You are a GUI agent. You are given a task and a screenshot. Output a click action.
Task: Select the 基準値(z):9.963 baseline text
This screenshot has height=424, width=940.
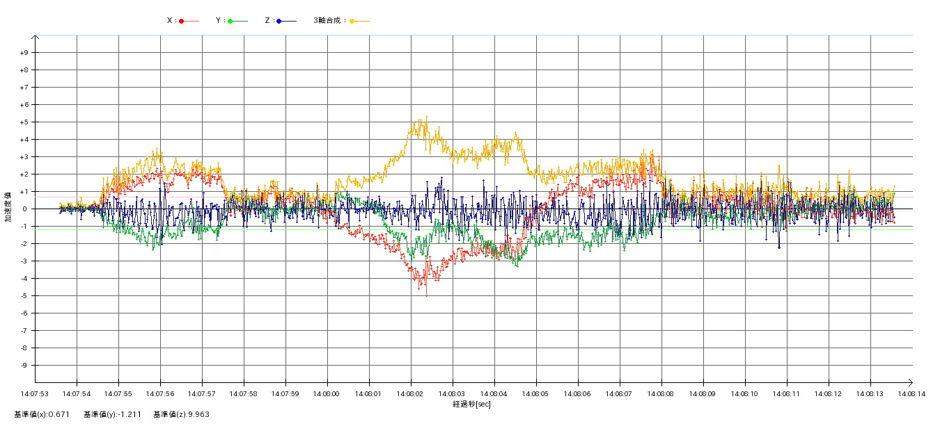[181, 414]
